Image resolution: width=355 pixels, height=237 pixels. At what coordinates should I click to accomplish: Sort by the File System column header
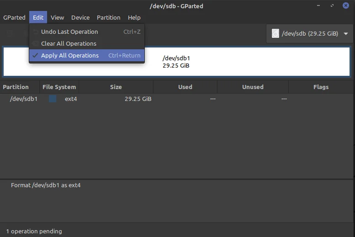[59, 87]
